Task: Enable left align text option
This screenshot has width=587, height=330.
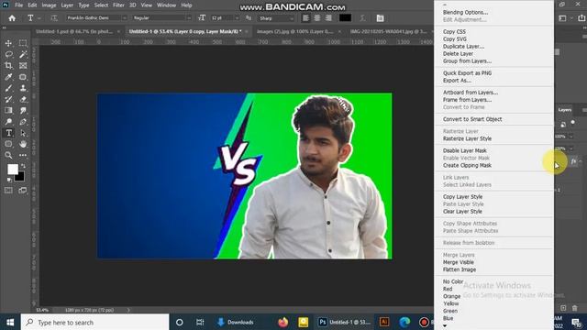Action: (305, 18)
